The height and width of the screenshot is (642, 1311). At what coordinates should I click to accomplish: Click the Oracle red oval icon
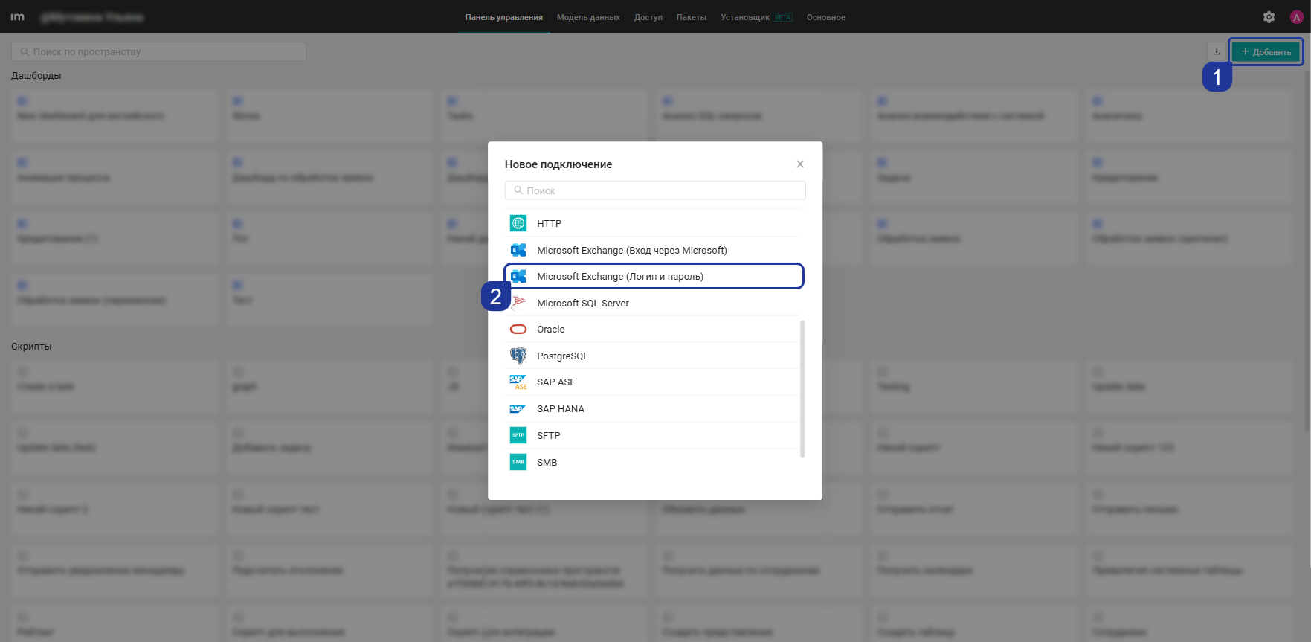tap(518, 329)
